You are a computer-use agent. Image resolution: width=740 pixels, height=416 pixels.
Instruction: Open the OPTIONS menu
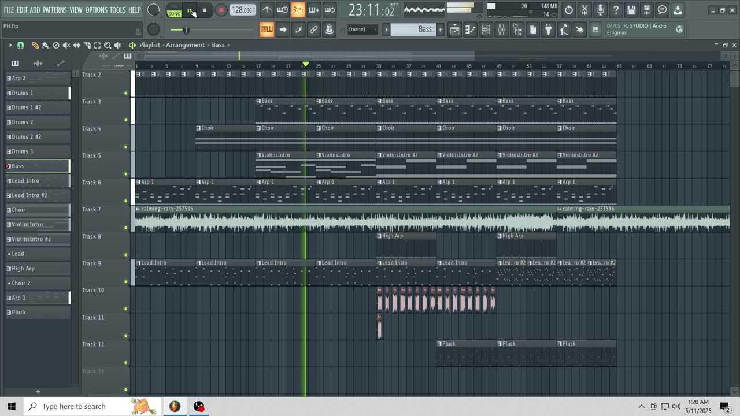pos(97,10)
